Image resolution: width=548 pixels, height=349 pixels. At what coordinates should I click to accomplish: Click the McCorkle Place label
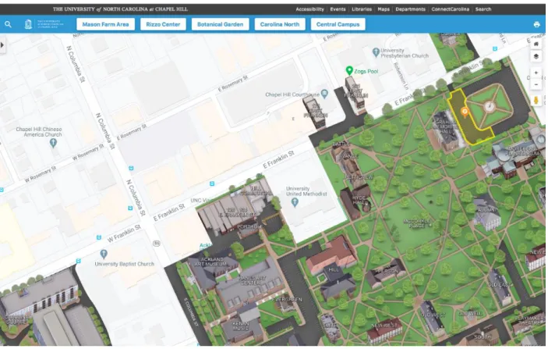click(x=416, y=223)
